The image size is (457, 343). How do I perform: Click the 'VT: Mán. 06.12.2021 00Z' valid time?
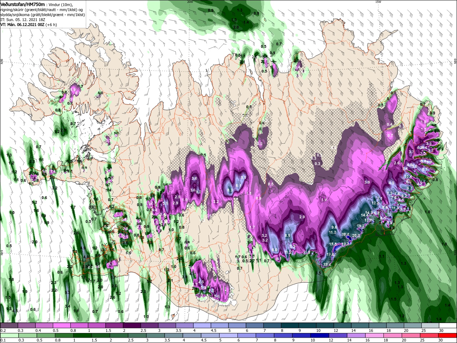tap(22, 25)
